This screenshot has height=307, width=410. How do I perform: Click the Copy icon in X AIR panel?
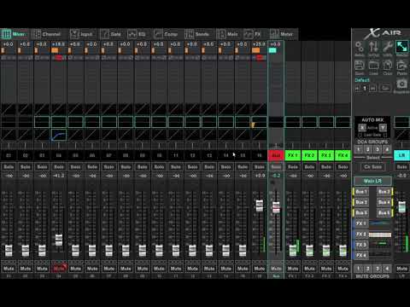(388, 67)
